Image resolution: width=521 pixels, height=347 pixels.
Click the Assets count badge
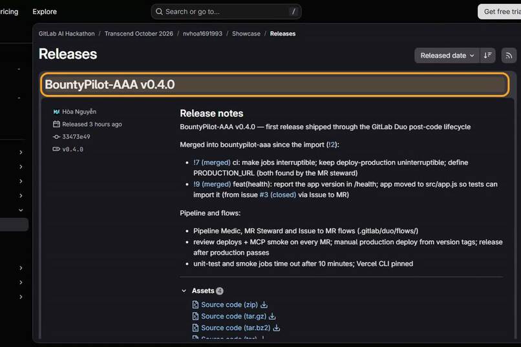(219, 291)
